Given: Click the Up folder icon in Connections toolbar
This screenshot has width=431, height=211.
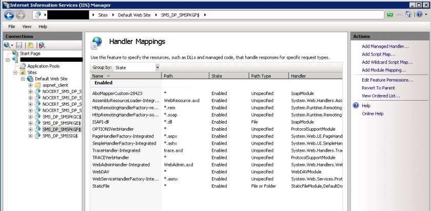Looking at the screenshot, I should (30, 45).
